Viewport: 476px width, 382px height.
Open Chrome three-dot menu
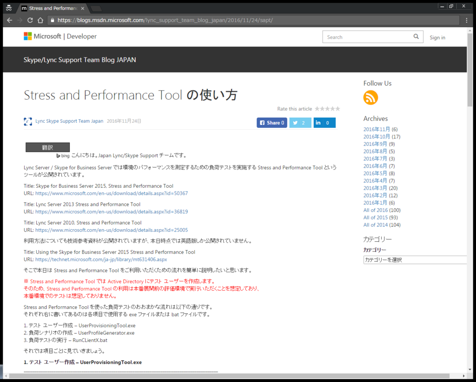click(467, 20)
